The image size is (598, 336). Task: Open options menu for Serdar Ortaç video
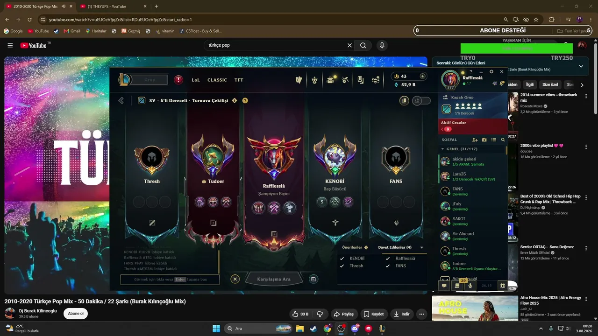pyautogui.click(x=586, y=248)
